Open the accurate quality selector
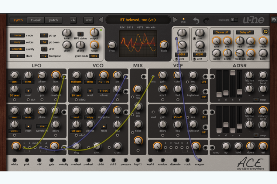277x184 pixels. pyautogui.click(x=17, y=49)
